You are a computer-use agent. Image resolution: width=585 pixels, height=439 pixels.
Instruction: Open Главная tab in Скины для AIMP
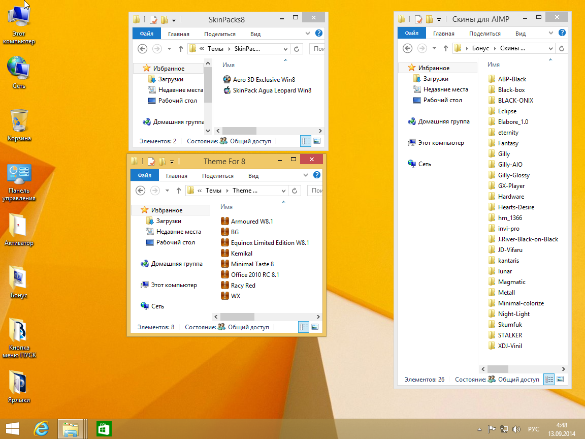pyautogui.click(x=444, y=34)
